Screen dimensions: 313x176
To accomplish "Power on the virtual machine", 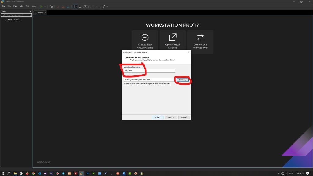I will point(41,6).
